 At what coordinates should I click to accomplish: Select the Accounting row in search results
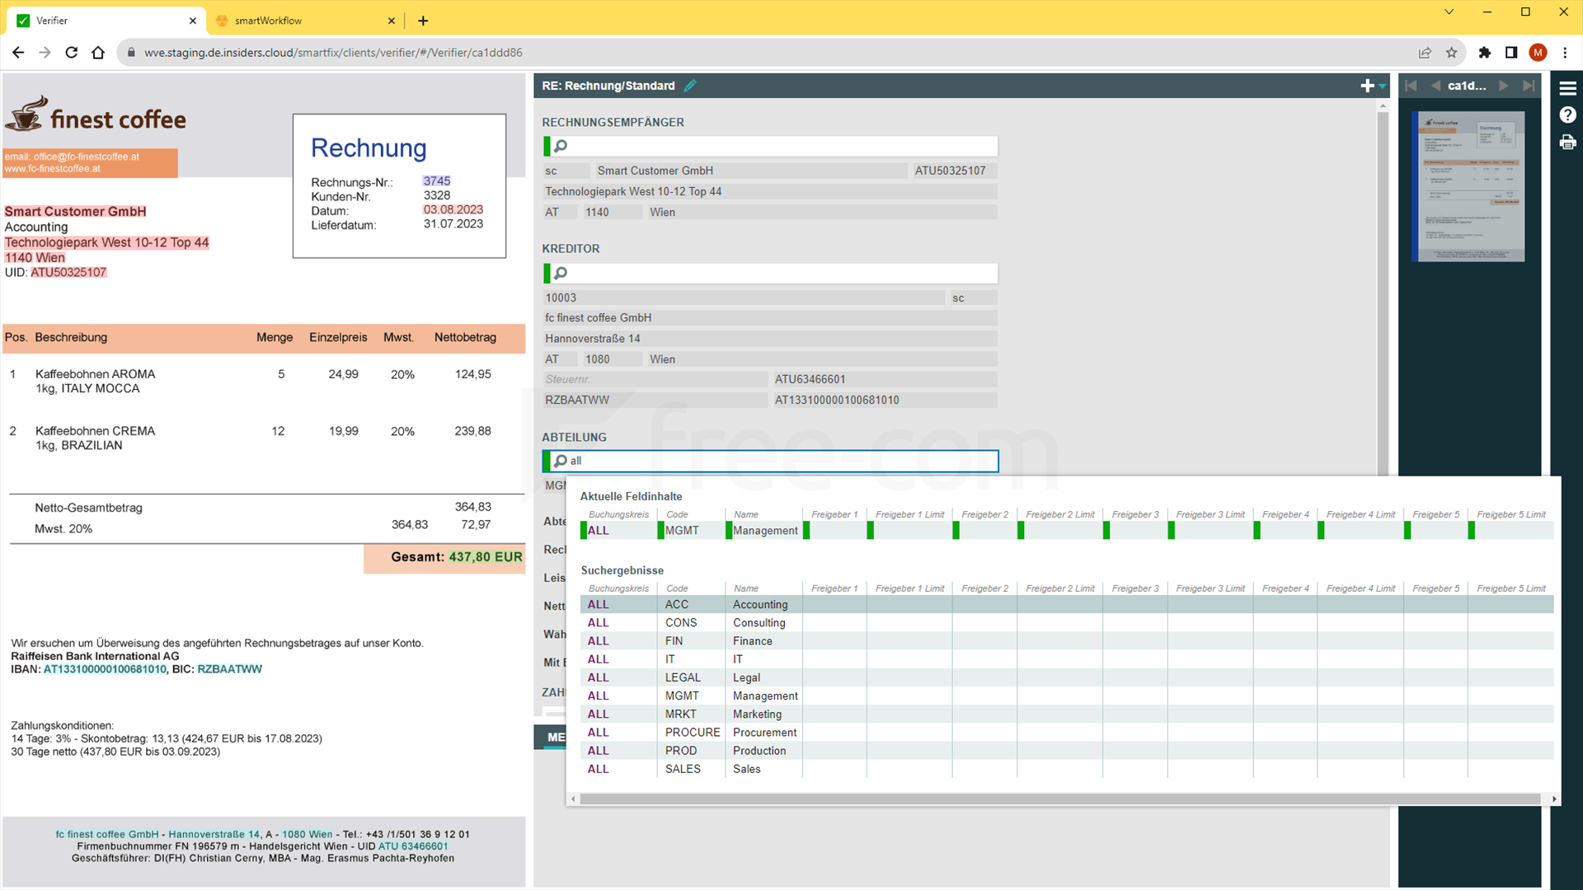[x=759, y=605]
